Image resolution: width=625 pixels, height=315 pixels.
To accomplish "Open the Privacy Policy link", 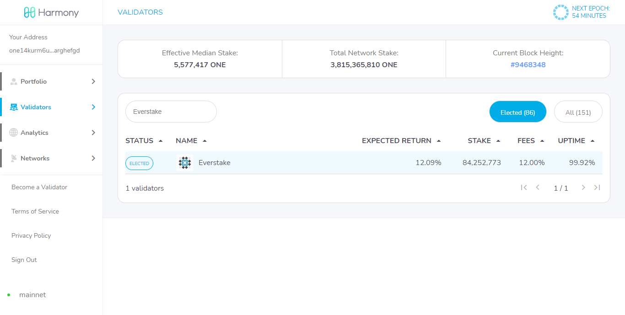I will (31, 235).
